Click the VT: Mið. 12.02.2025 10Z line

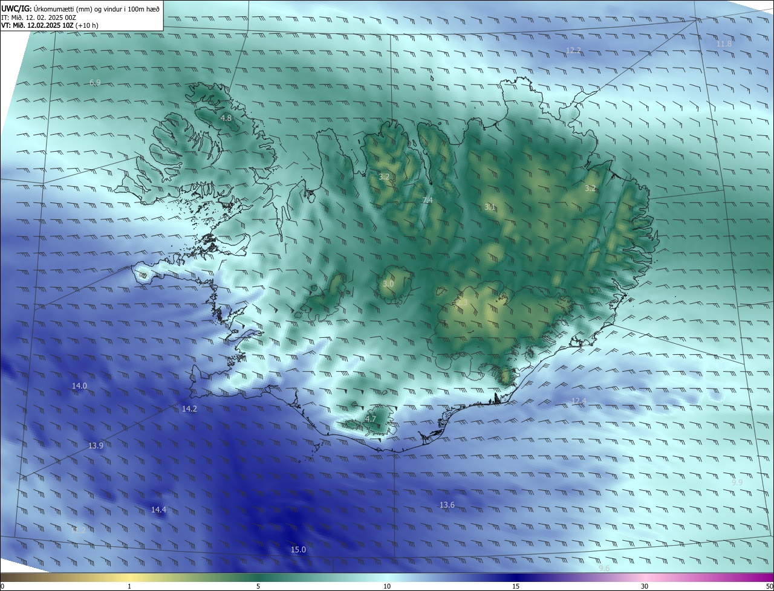pyautogui.click(x=50, y=26)
